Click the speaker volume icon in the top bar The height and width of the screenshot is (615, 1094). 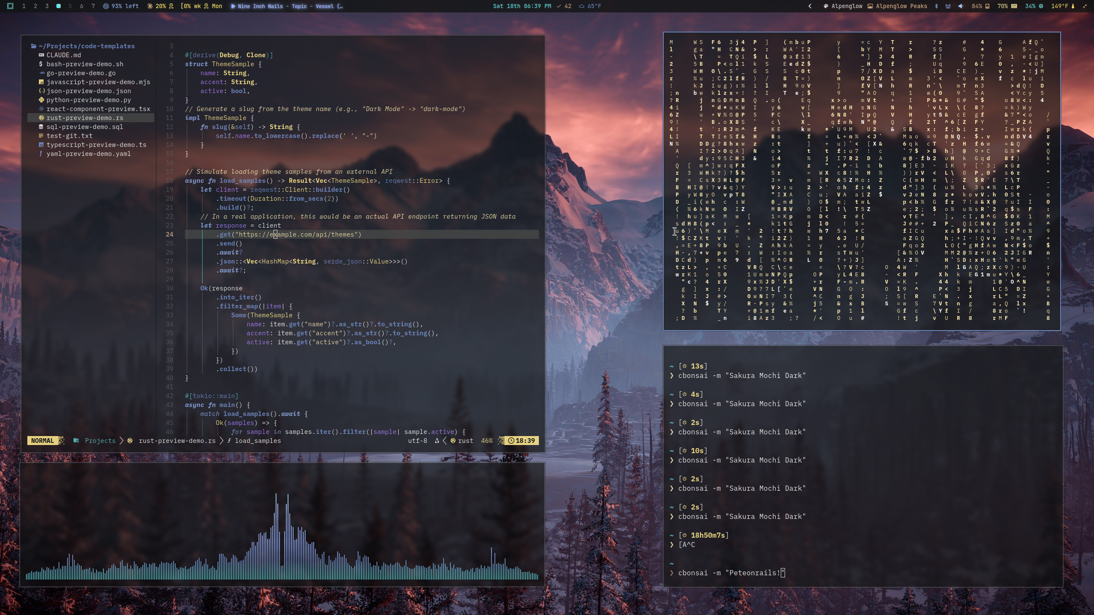point(960,6)
